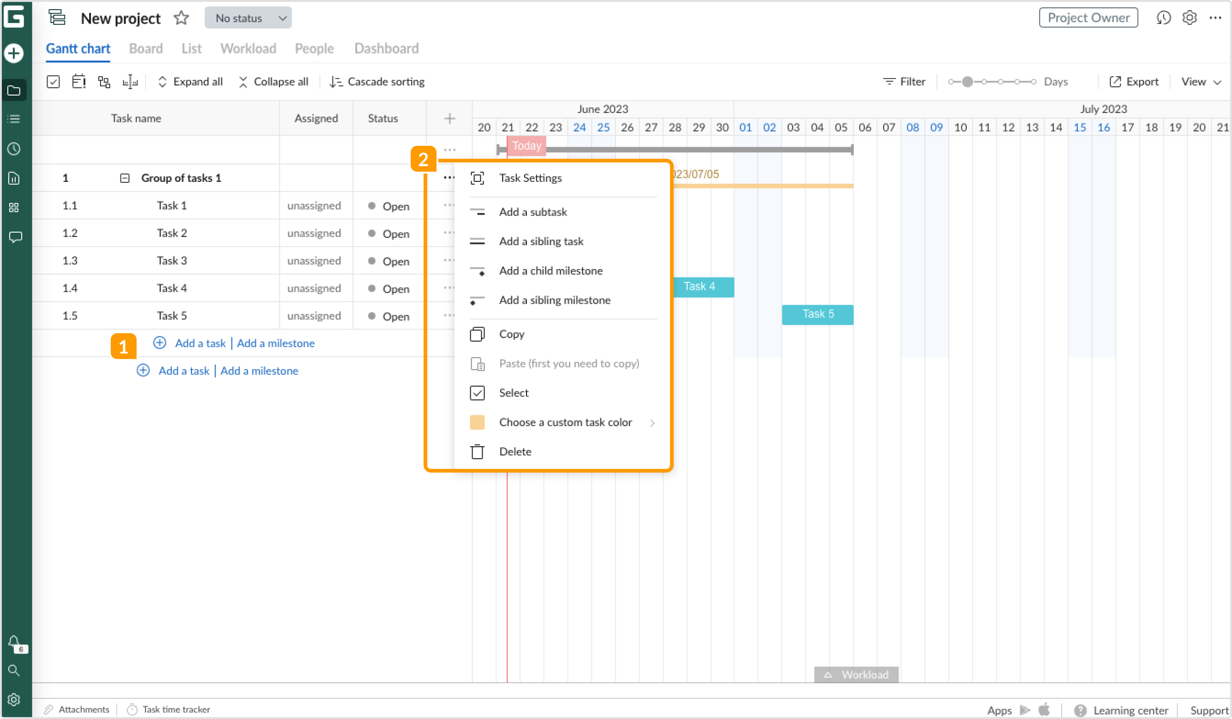Viewport: 1232px width, 719px height.
Task: Open project settings gear icon
Action: click(x=1190, y=18)
